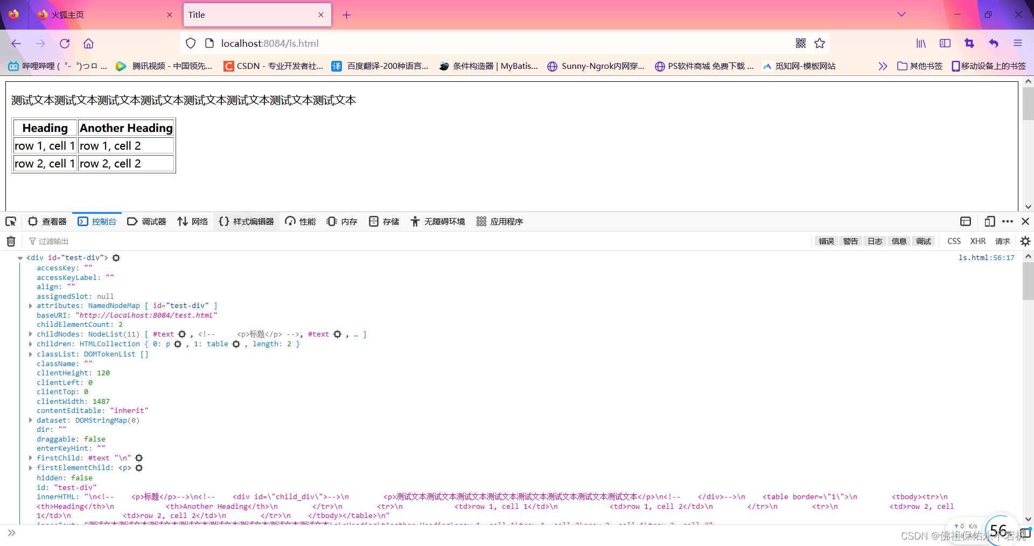Close the developer tools panel
This screenshot has height=546, width=1034.
pyautogui.click(x=1025, y=221)
